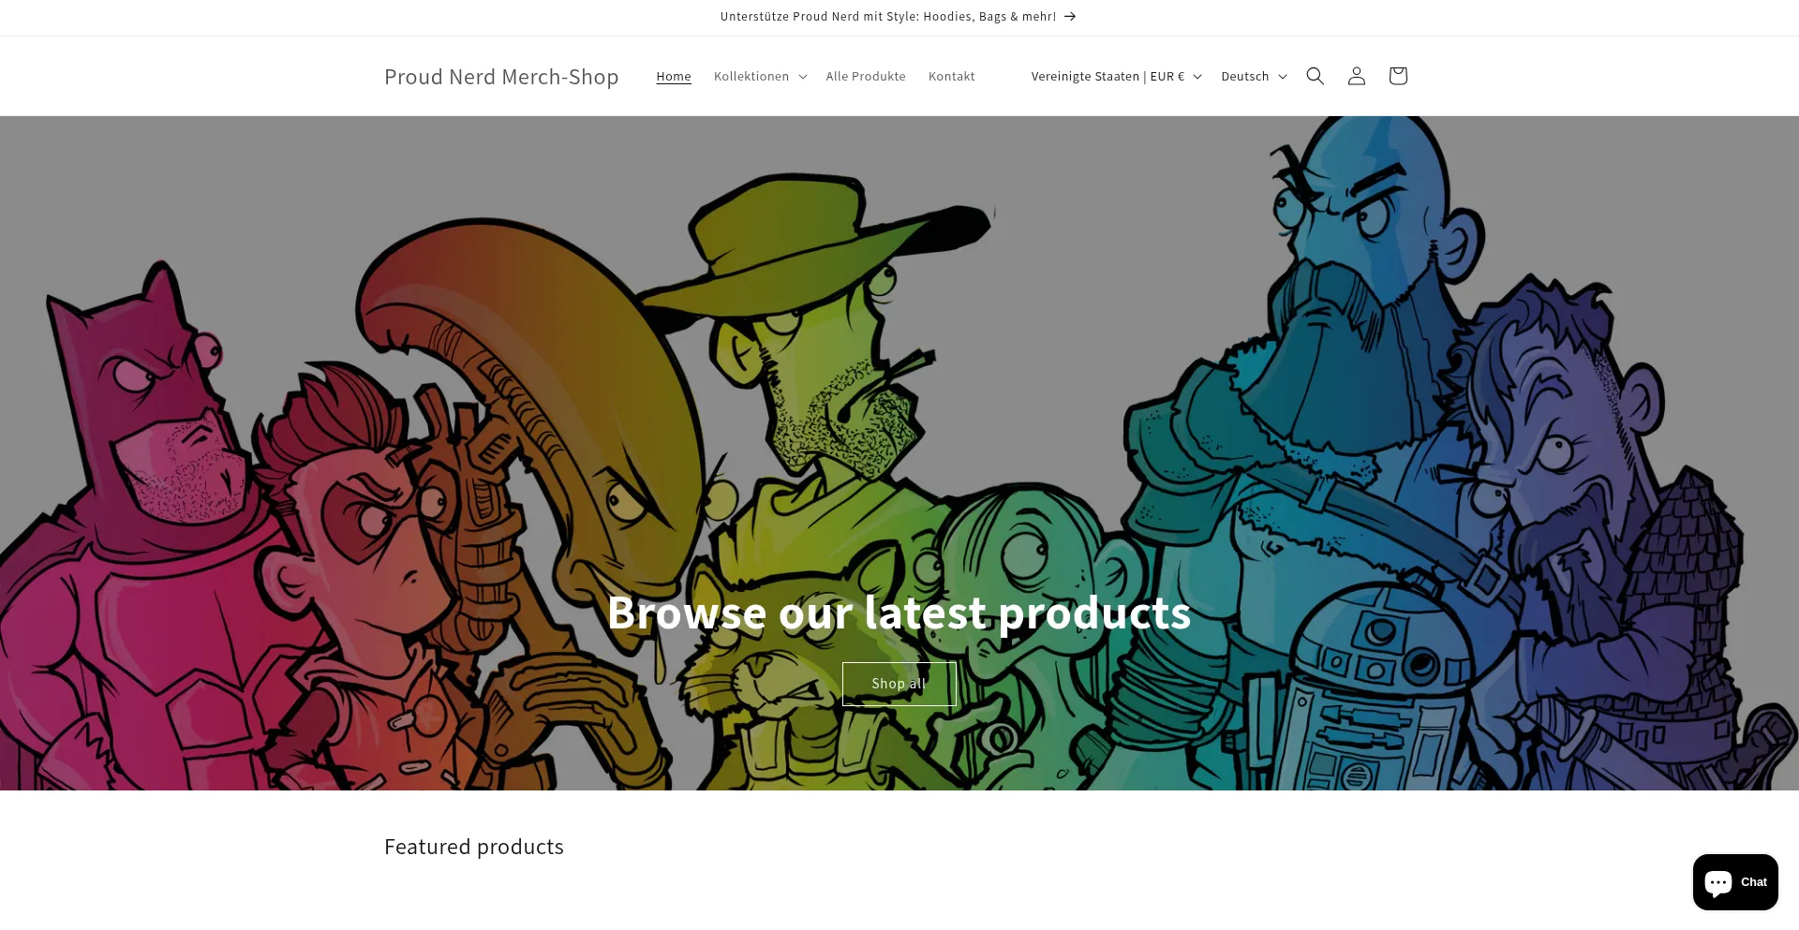Open the Chat widget bubble
This screenshot has height=930, width=1799.
pos(1735,882)
